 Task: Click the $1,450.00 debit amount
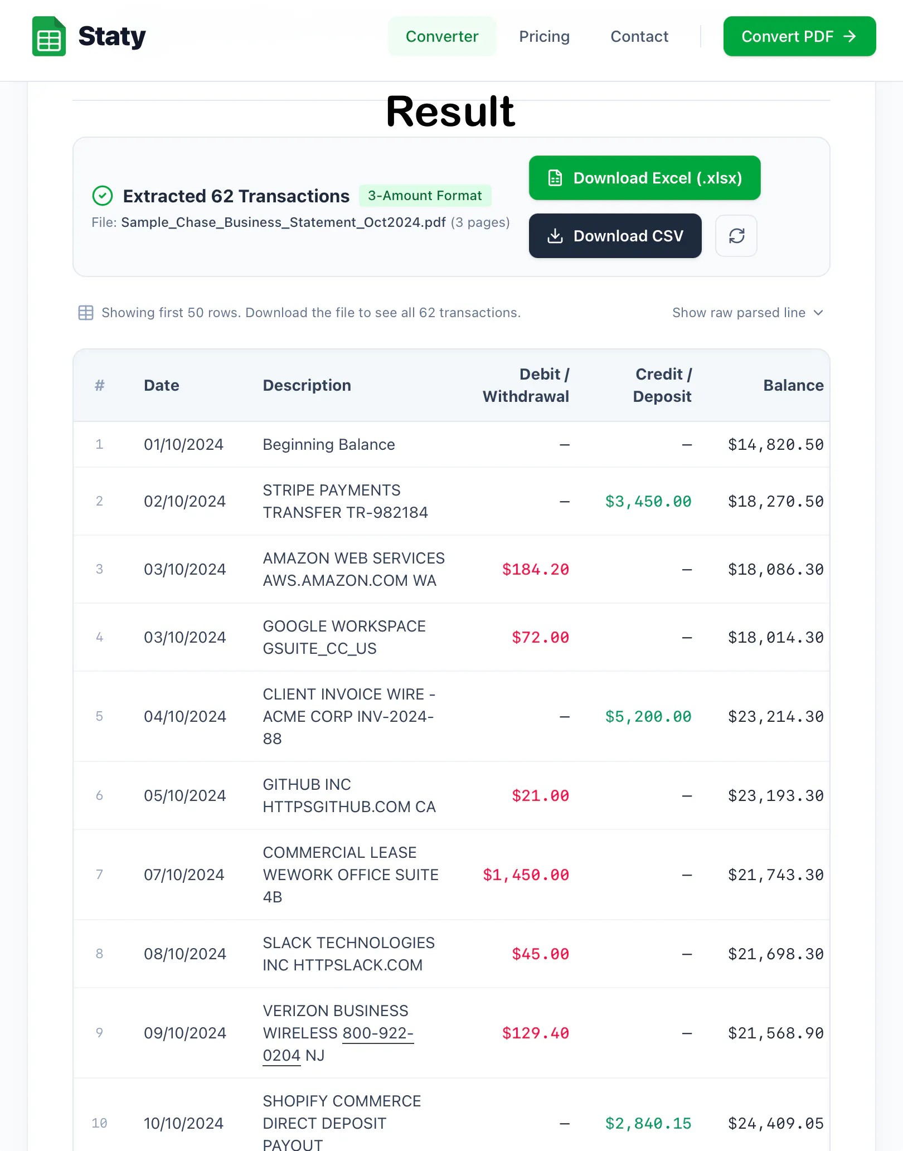pyautogui.click(x=526, y=875)
